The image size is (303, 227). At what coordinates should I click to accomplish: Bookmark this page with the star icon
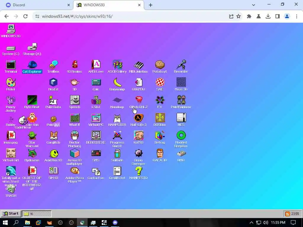238,17
